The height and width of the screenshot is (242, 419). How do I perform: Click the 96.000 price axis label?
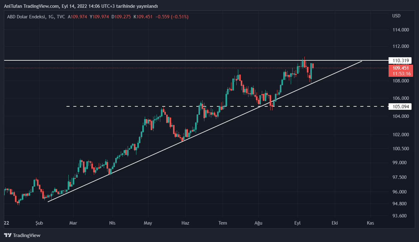(400, 192)
